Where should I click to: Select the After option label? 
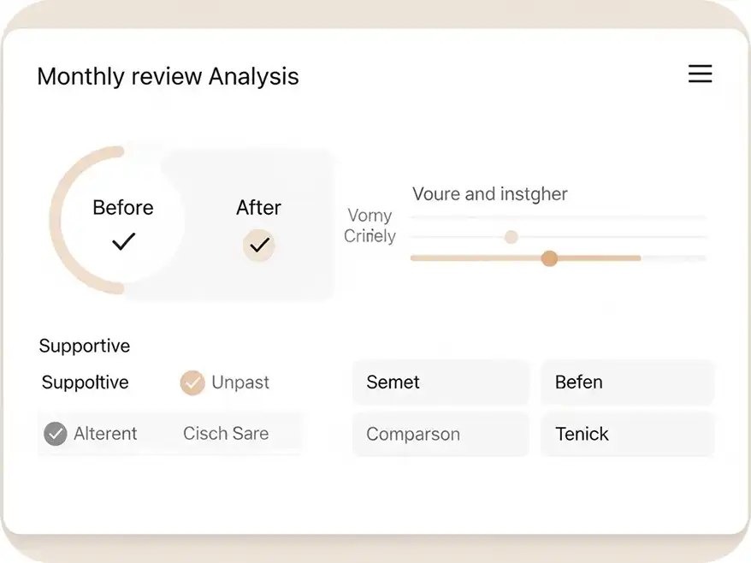click(258, 208)
